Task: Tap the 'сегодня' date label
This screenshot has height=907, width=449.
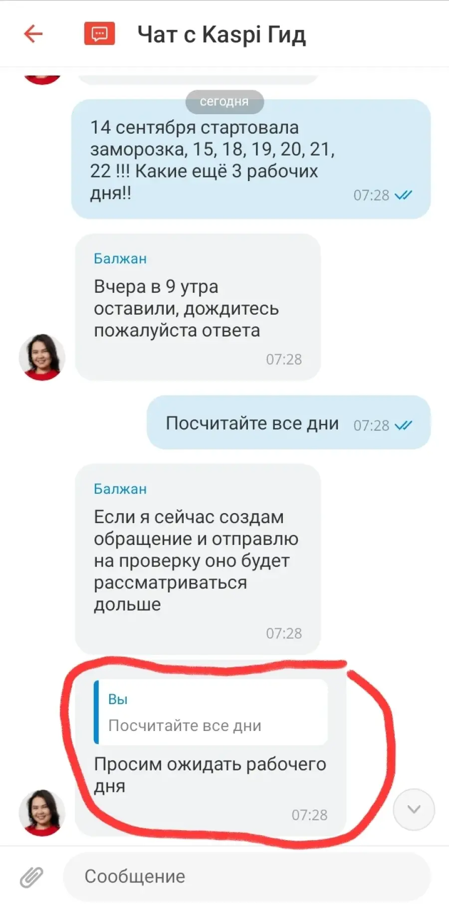Action: 224,101
